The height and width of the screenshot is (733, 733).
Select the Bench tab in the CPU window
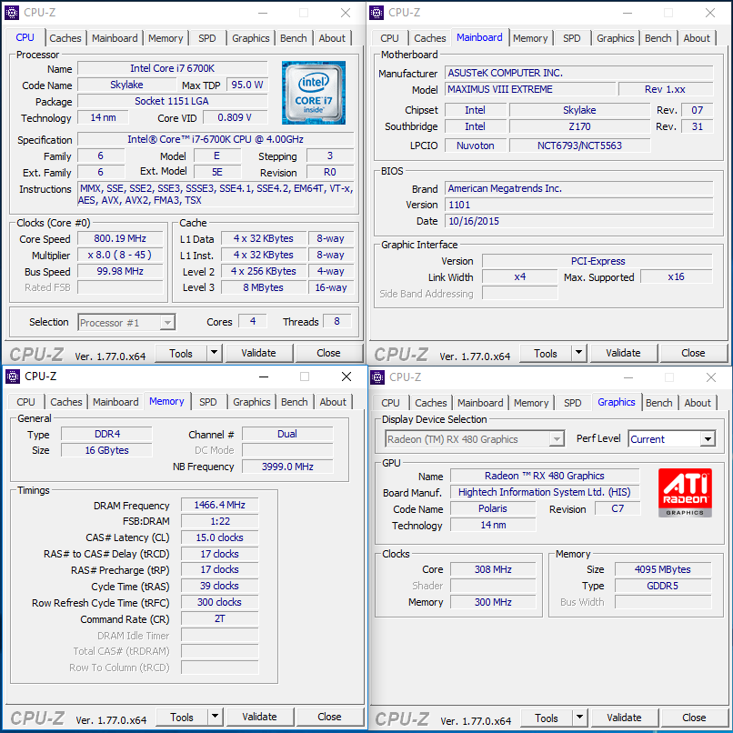(293, 38)
